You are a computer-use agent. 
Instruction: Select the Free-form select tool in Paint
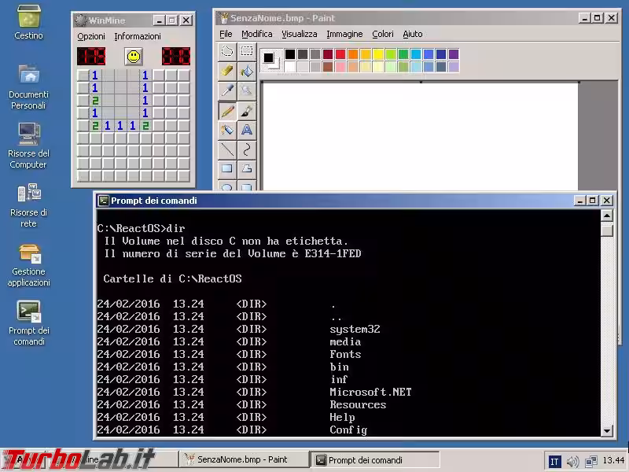[227, 52]
